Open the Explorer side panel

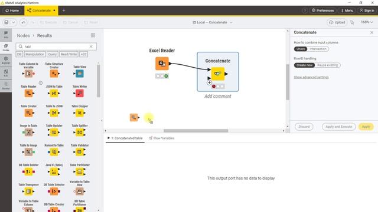[x=6, y=60]
